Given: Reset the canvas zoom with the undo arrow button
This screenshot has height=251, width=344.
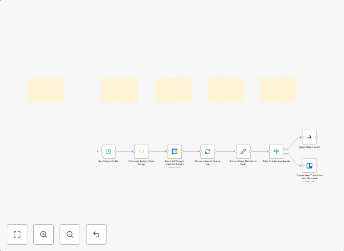Looking at the screenshot, I should pos(96,234).
